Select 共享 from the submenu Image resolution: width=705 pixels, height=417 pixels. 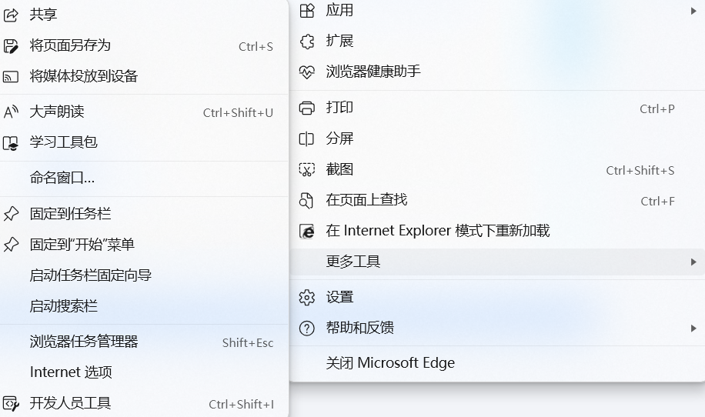(x=144, y=15)
